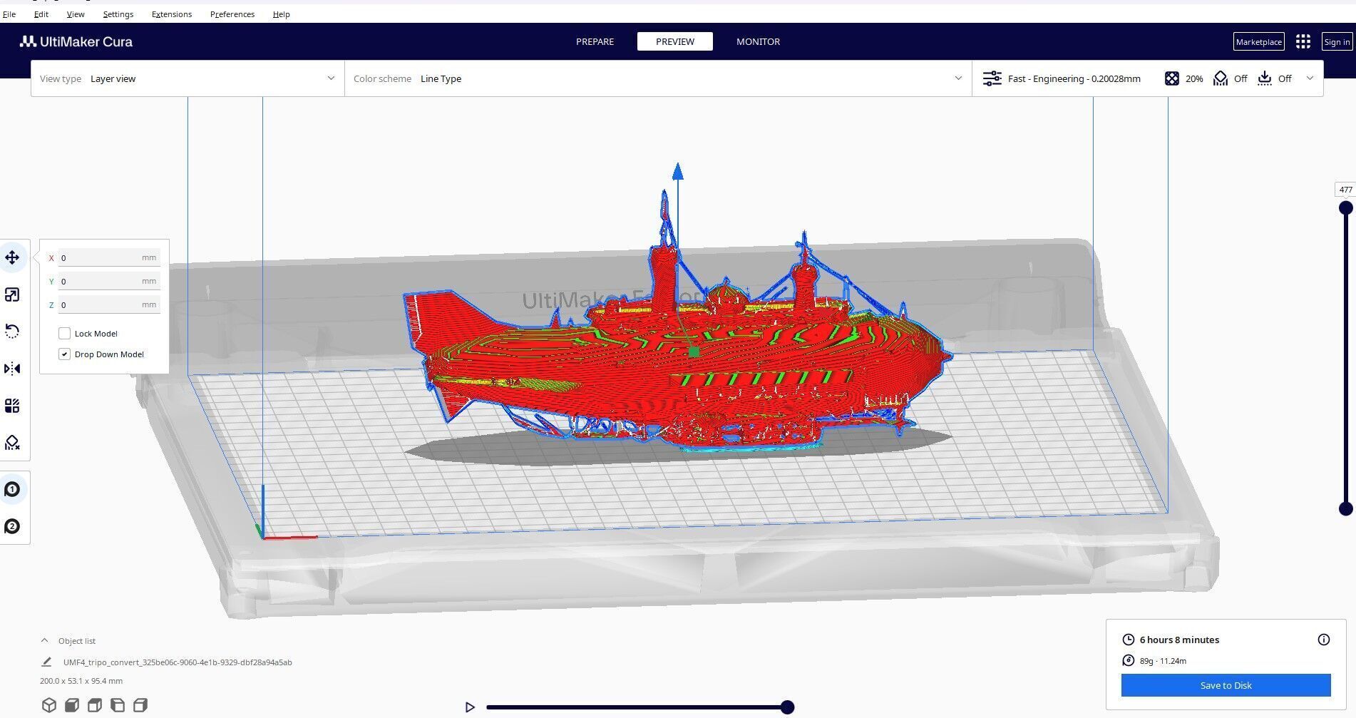
Task: Click the simulation path slider handle
Action: coord(787,707)
